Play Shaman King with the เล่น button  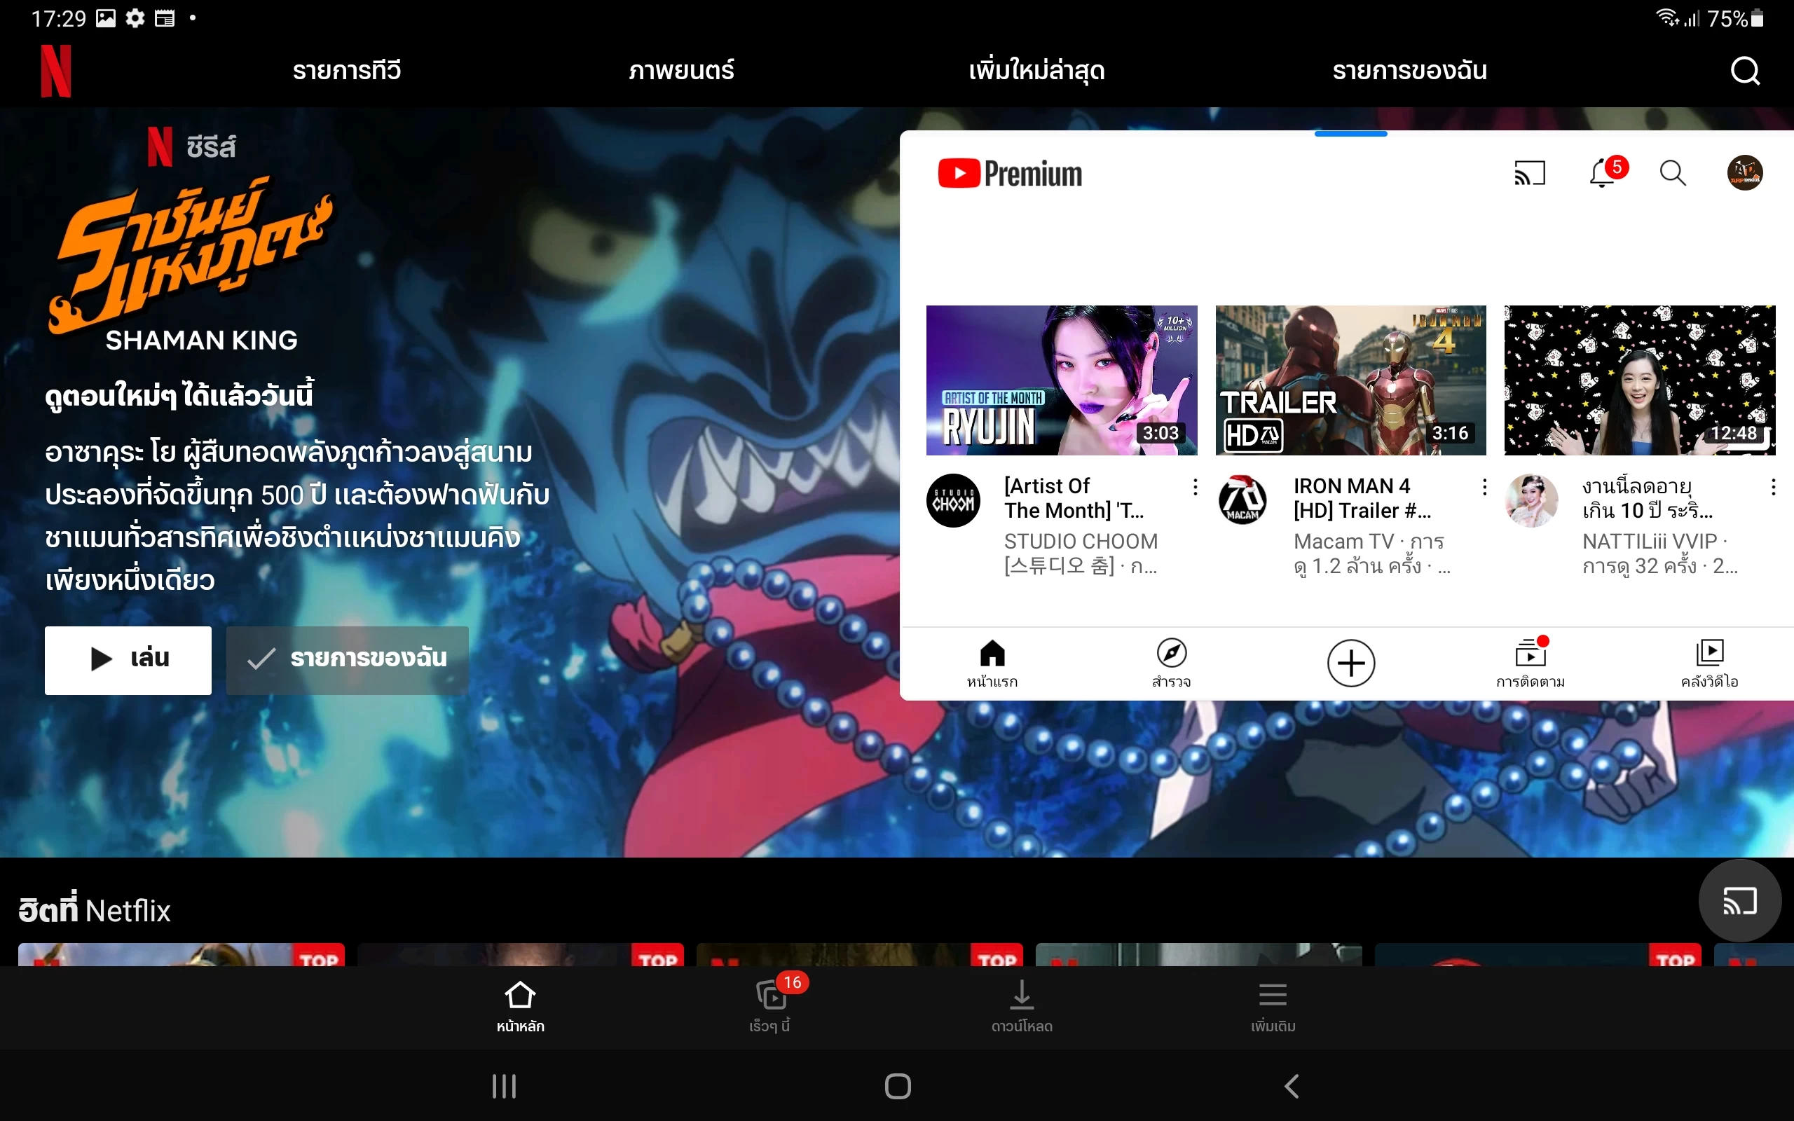click(128, 660)
